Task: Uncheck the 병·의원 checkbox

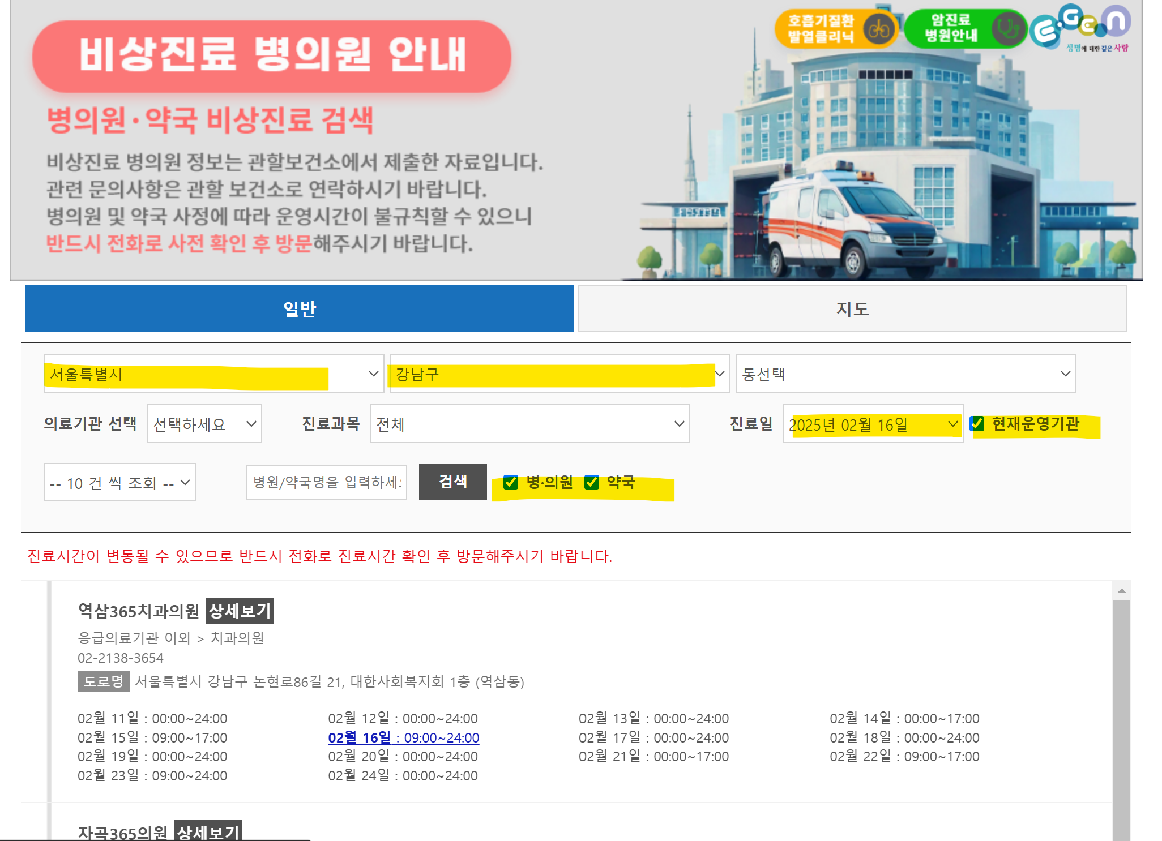Action: tap(511, 482)
